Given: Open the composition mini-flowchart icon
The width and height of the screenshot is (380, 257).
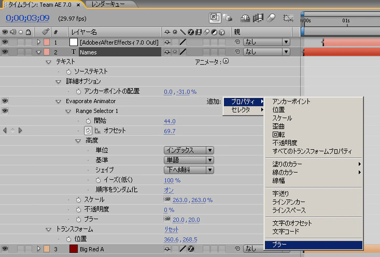Looking at the screenshot, I should coord(215,18).
